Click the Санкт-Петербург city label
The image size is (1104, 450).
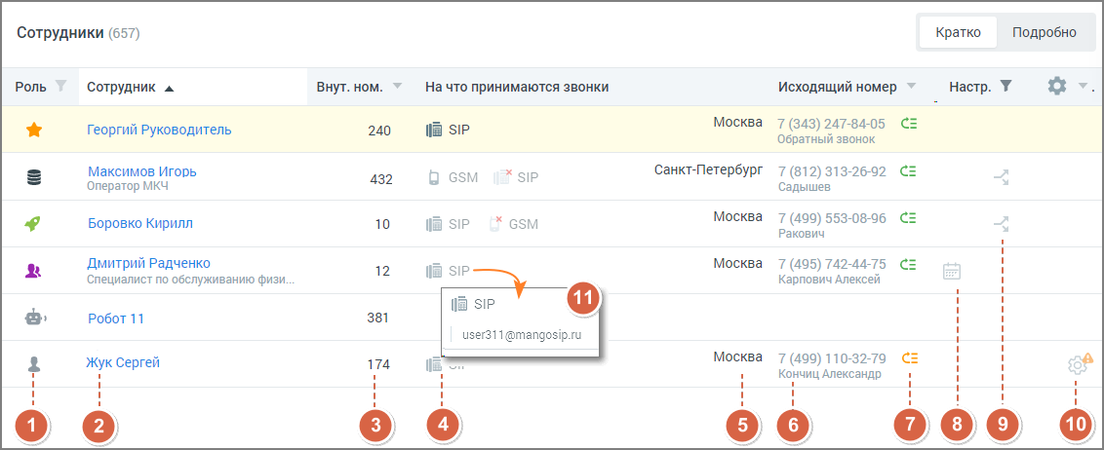pyautogui.click(x=708, y=170)
